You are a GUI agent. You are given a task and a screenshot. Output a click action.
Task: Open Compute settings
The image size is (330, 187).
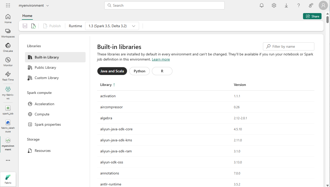[x=55, y=114]
